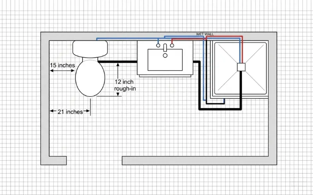Click the "12 inch rough-in" label
Image resolution: width=313 pixels, height=195 pixels.
[x=125, y=85]
